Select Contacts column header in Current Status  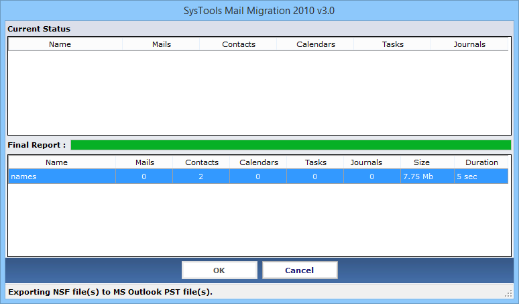tap(238, 44)
